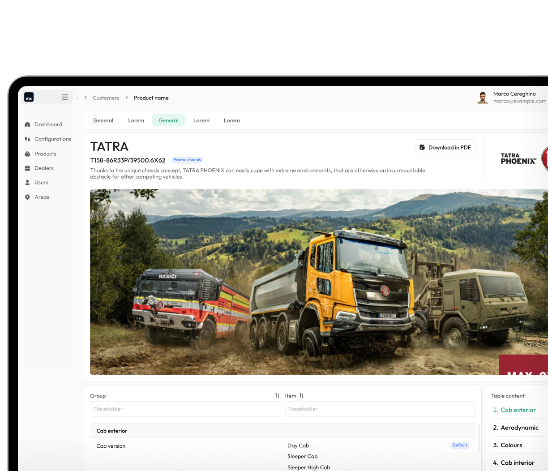Open Dashboard in the sidebar
This screenshot has height=471, width=548.
[x=48, y=124]
